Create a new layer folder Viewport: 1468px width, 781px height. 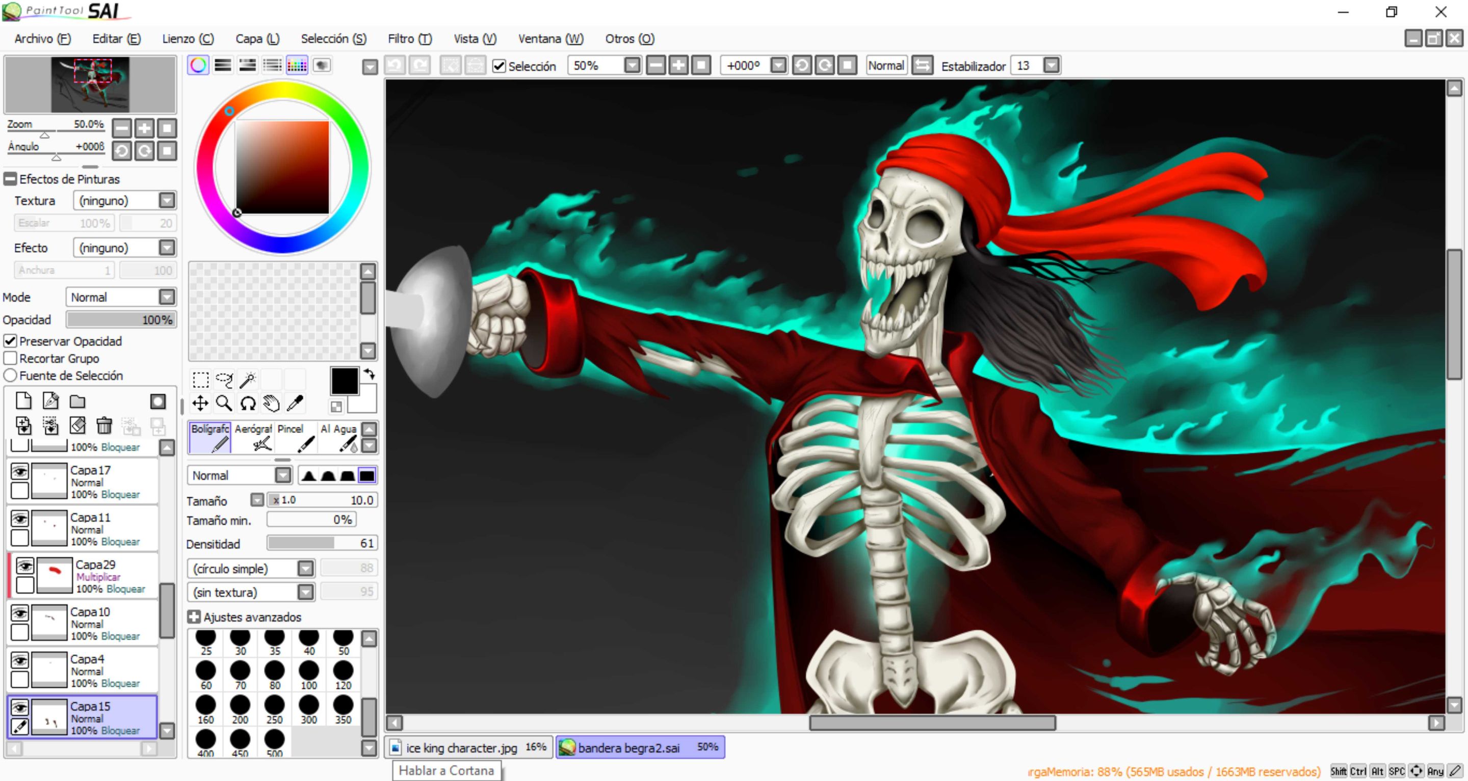click(x=77, y=401)
